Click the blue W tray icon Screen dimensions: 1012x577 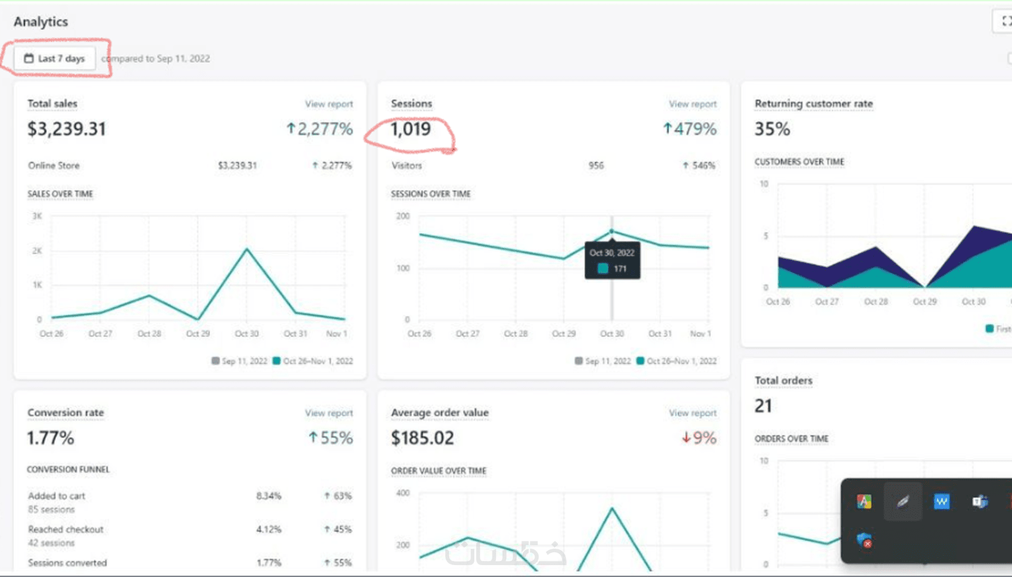pyautogui.click(x=942, y=501)
